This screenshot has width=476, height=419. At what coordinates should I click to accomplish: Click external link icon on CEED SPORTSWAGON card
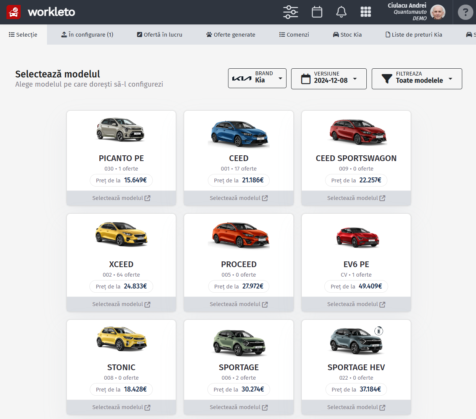point(382,198)
